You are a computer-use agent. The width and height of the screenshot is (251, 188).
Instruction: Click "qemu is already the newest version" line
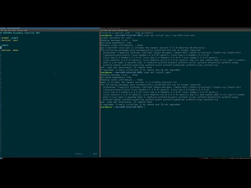140,82
